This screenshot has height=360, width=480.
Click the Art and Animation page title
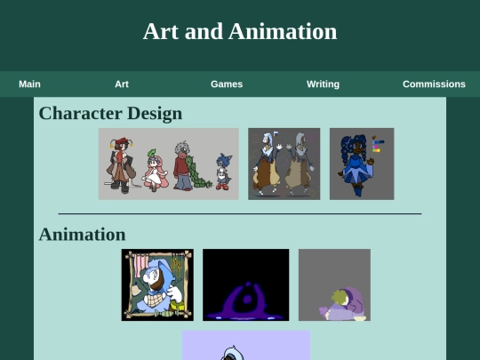240,31
